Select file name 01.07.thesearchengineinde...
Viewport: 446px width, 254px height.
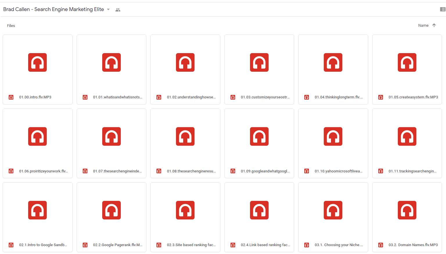[117, 171]
